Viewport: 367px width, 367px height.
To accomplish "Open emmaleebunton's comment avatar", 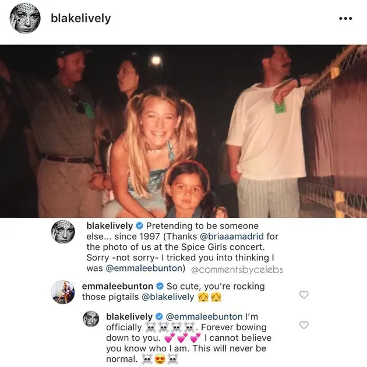I will [x=63, y=292].
